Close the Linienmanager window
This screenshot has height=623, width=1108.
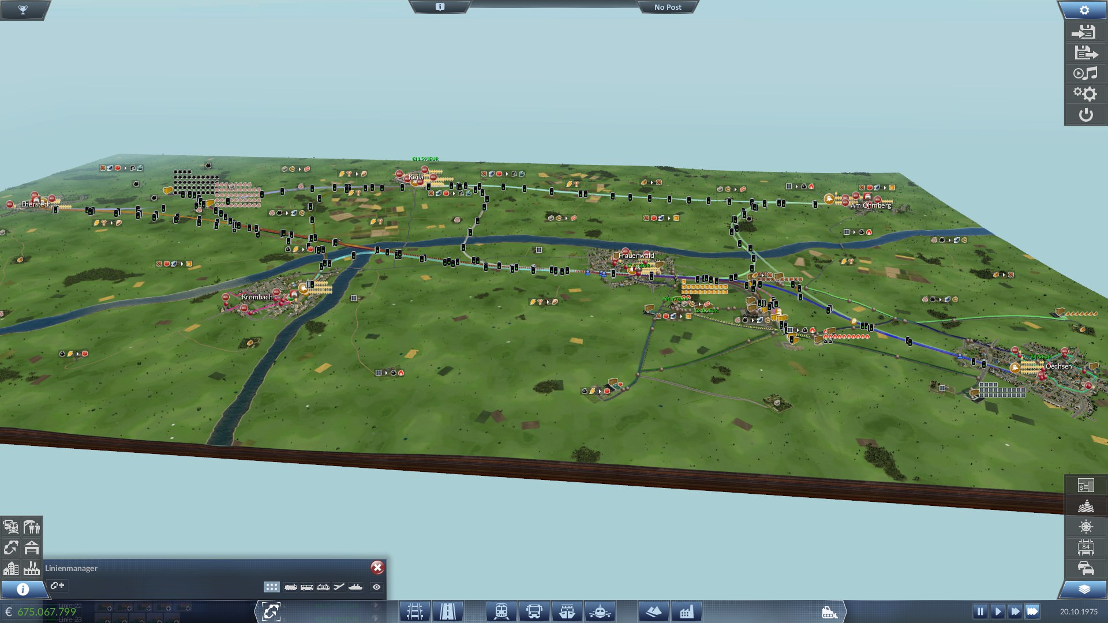click(377, 568)
